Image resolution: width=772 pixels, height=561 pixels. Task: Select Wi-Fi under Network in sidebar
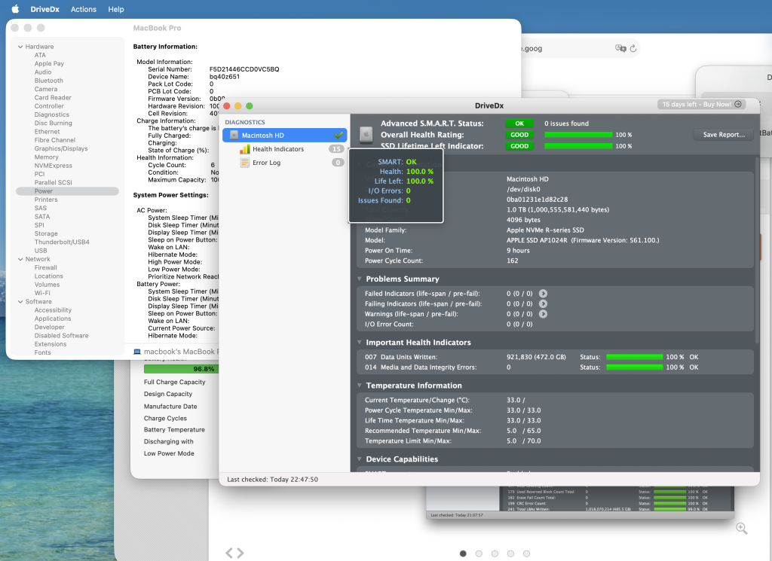pos(42,293)
